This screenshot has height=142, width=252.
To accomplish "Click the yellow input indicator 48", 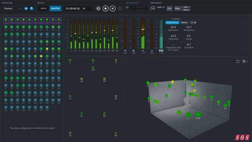I will [x=47, y=49].
